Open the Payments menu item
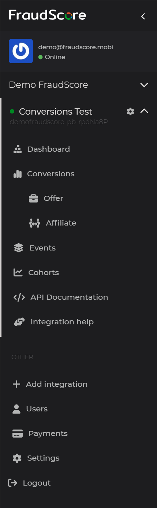Screen dimensions: 157x508 tap(40, 433)
